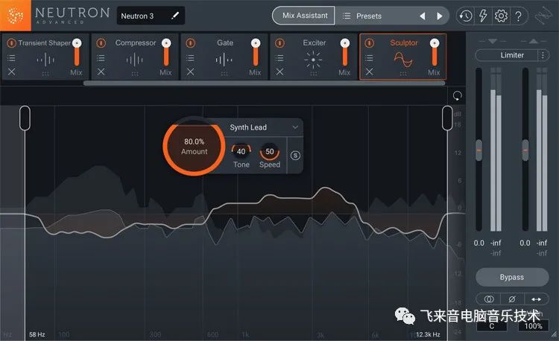Open the Mix Assistant
The image size is (559, 341).
point(304,16)
